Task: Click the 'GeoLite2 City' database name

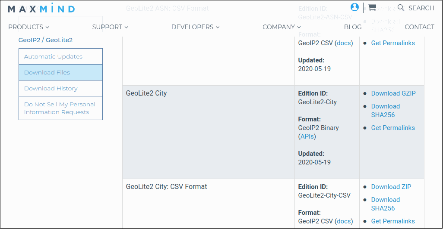Action: pos(146,93)
